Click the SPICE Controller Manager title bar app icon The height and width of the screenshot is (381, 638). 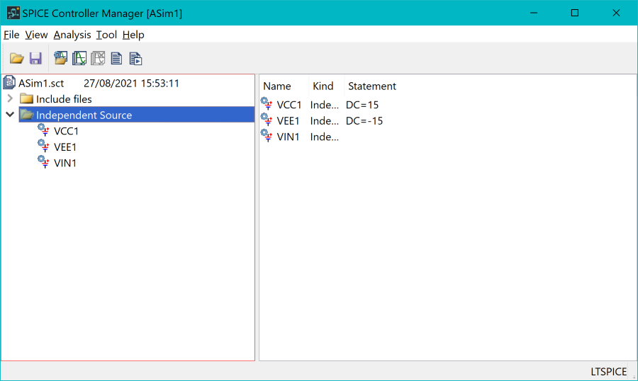coord(13,13)
